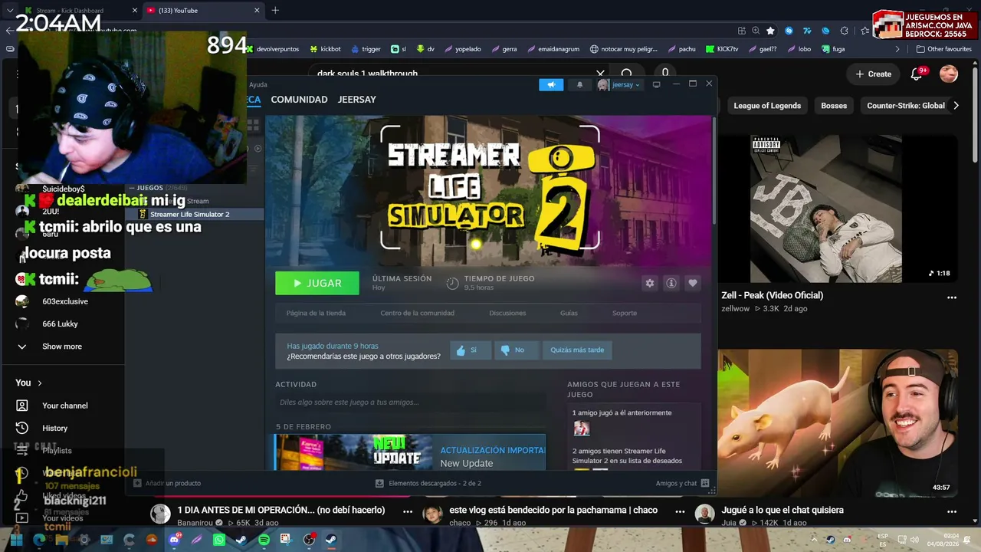Expand Show more subscriptions in YouTube sidebar
The height and width of the screenshot is (552, 981).
61,347
